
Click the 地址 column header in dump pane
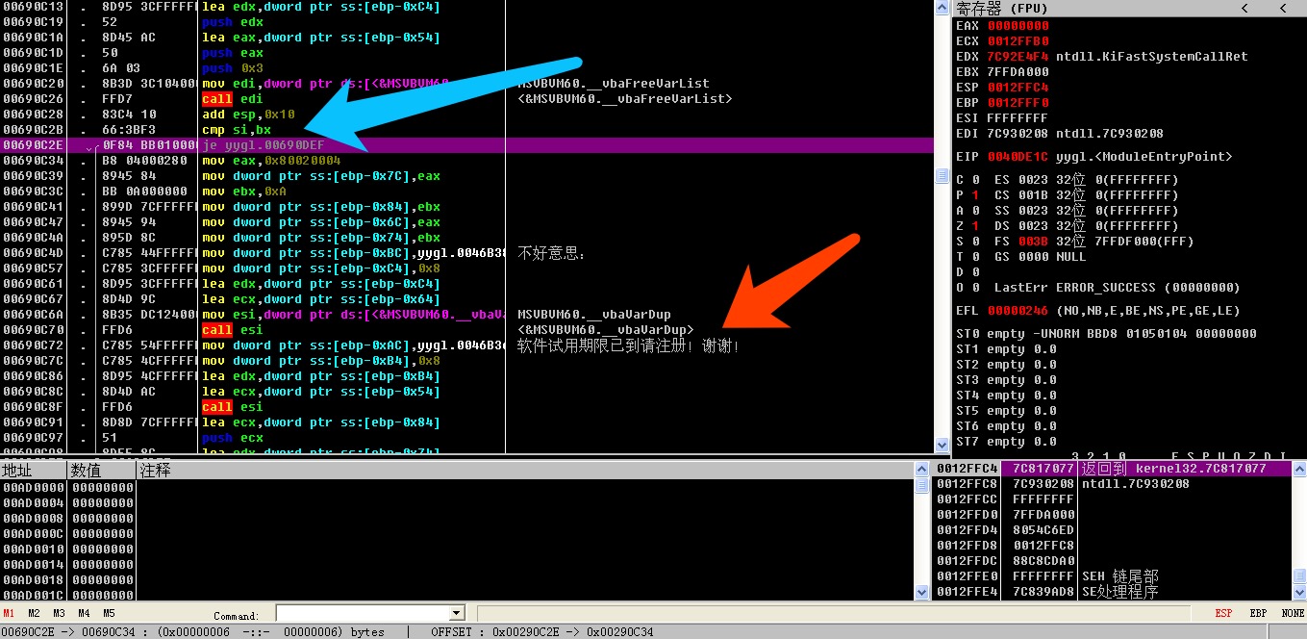[x=34, y=470]
